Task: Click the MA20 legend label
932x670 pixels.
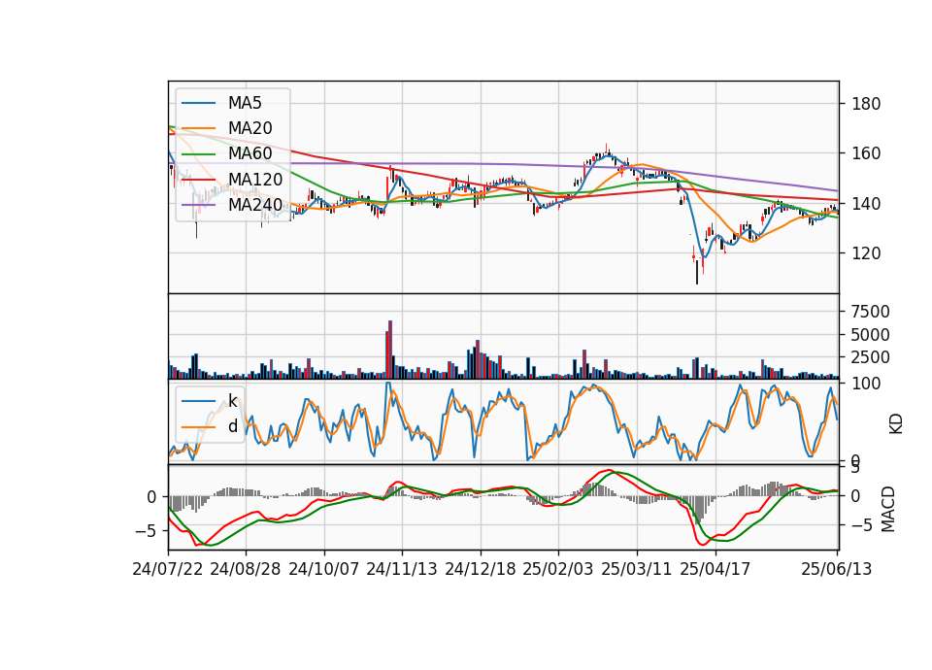Action: 250,128
